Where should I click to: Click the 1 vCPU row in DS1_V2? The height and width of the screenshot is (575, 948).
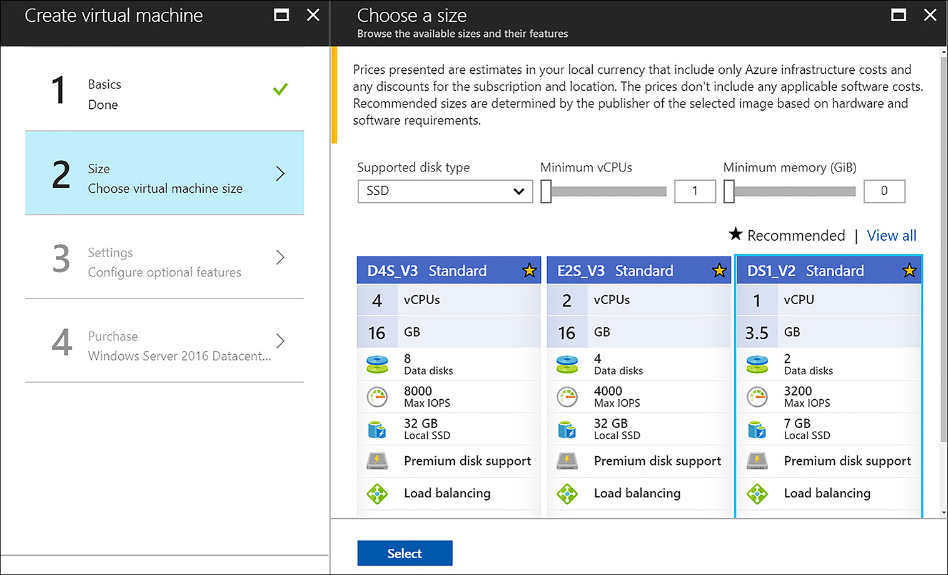pyautogui.click(x=829, y=300)
